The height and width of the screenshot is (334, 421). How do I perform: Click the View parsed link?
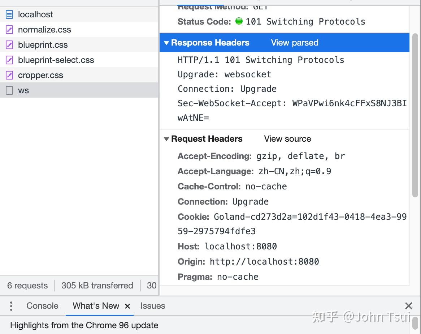[x=294, y=43]
